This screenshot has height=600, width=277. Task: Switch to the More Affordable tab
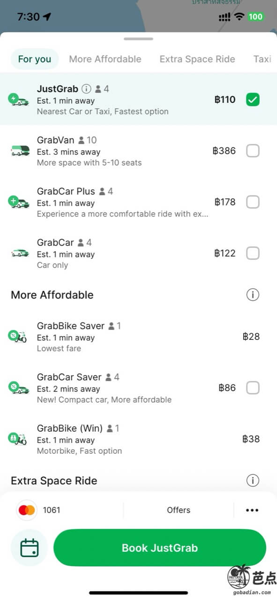click(x=105, y=59)
